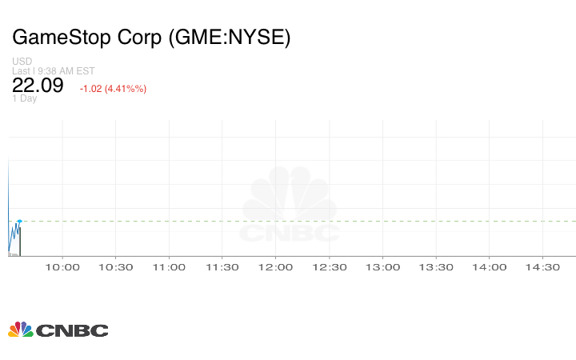Click the CNBC peacock logo at bottom
Screen dimensions: 576x360
[x=58, y=330]
